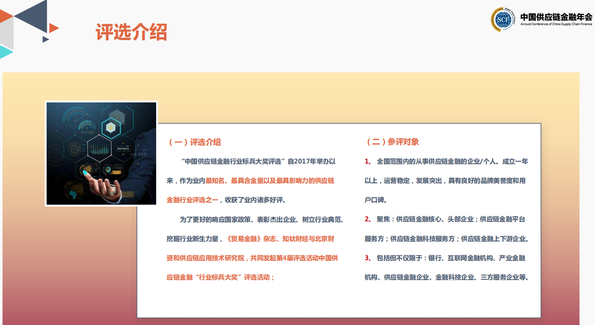Click the red number 2 list marker
This screenshot has height=325, width=595.
click(x=367, y=219)
